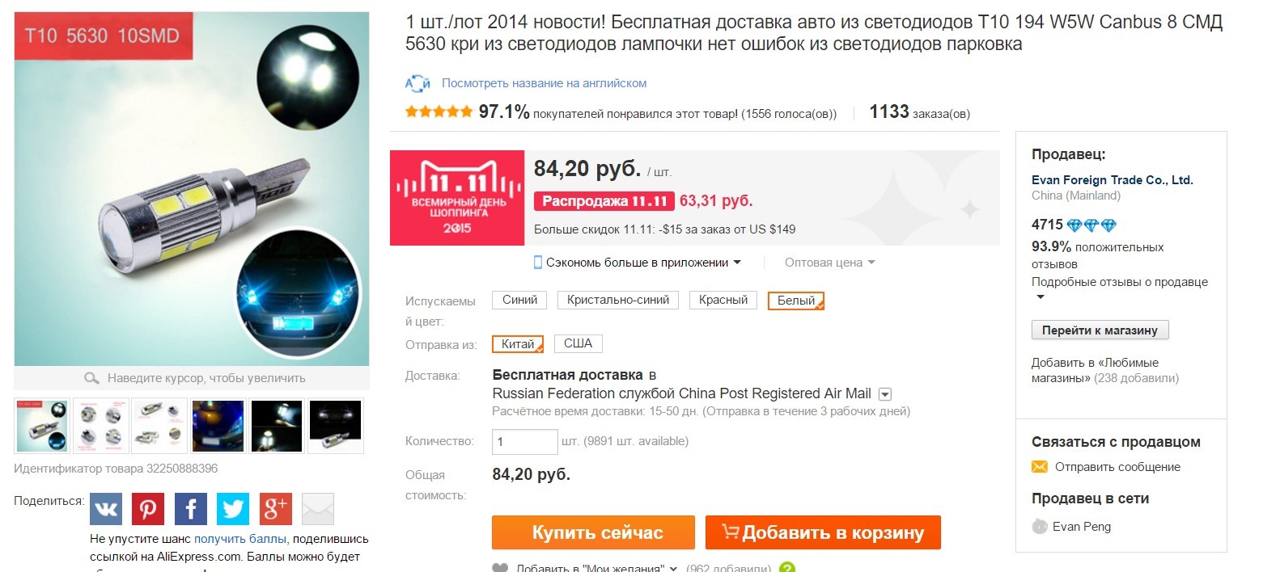Select Красный color swatch option
Image resolution: width=1263 pixels, height=572 pixels.
[723, 300]
